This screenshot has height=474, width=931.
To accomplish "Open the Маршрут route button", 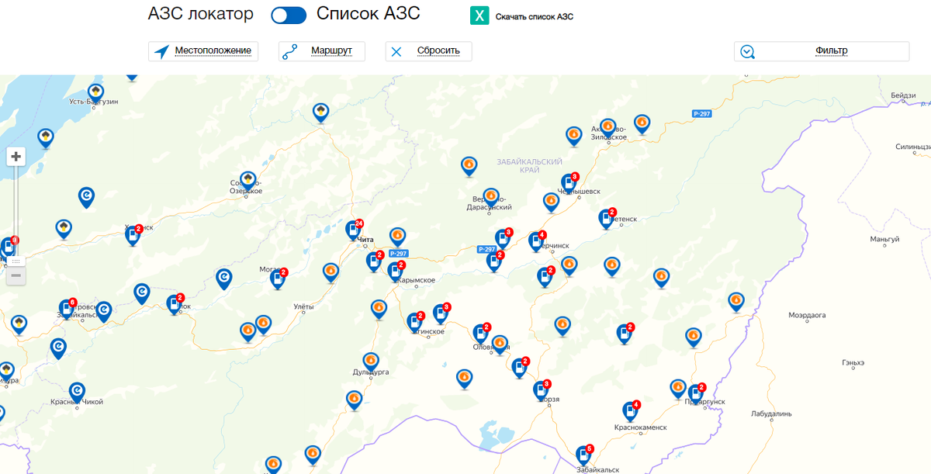I will pos(322,51).
